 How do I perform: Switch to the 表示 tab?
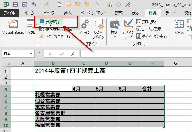pos(135,13)
